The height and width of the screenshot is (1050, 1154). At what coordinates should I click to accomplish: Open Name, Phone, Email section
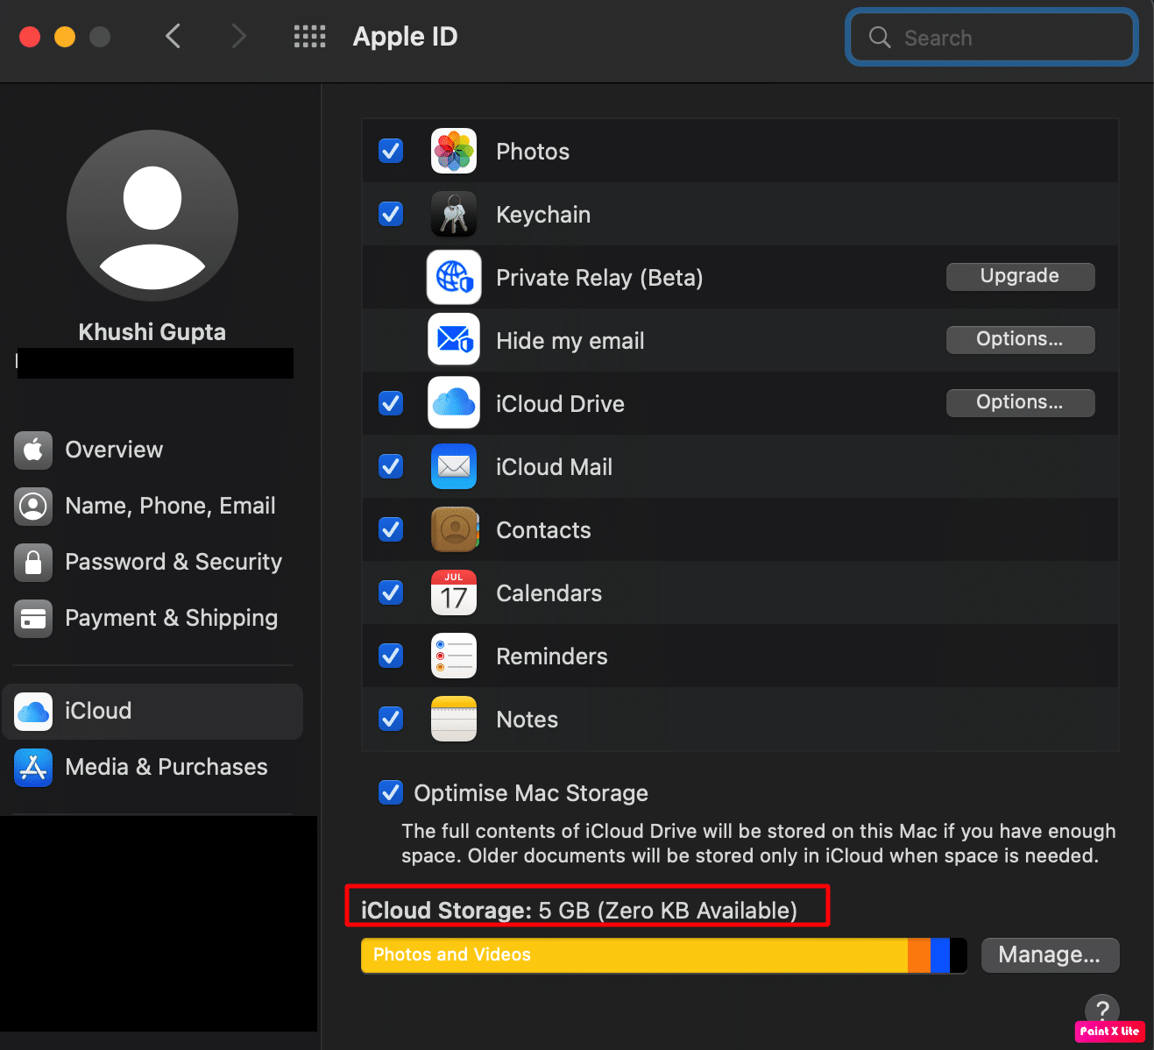click(152, 506)
